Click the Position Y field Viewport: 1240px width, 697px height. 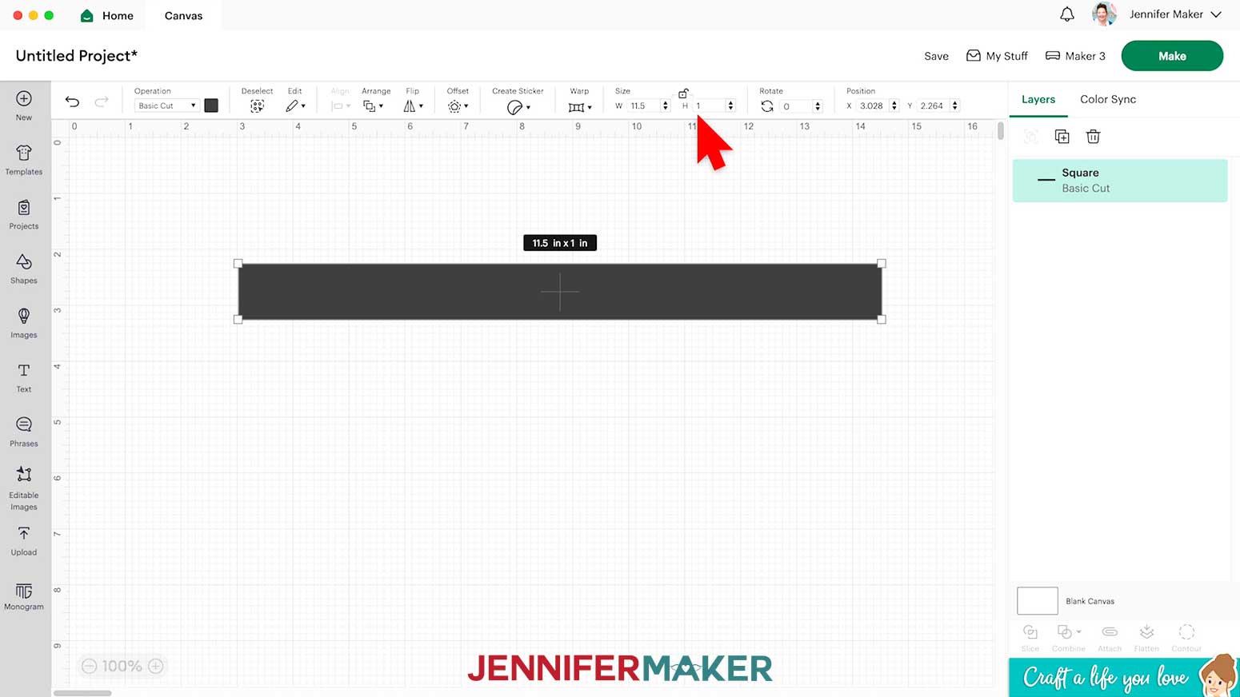pos(934,106)
